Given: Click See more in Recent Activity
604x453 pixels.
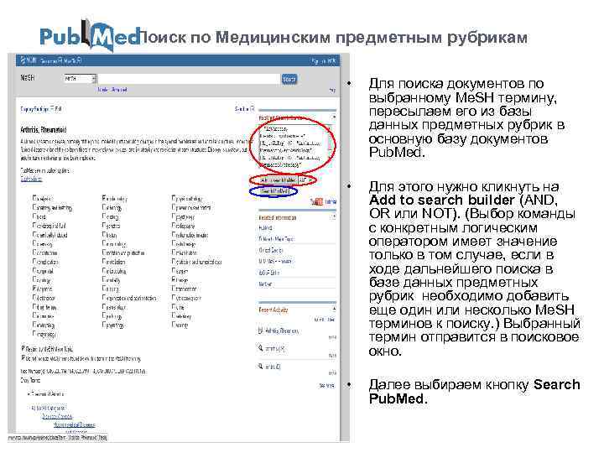Looking at the screenshot, I should [326, 385].
